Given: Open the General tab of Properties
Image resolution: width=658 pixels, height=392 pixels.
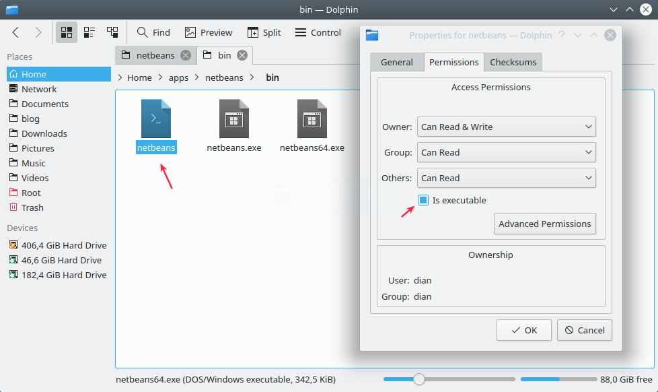Looking at the screenshot, I should coord(397,61).
